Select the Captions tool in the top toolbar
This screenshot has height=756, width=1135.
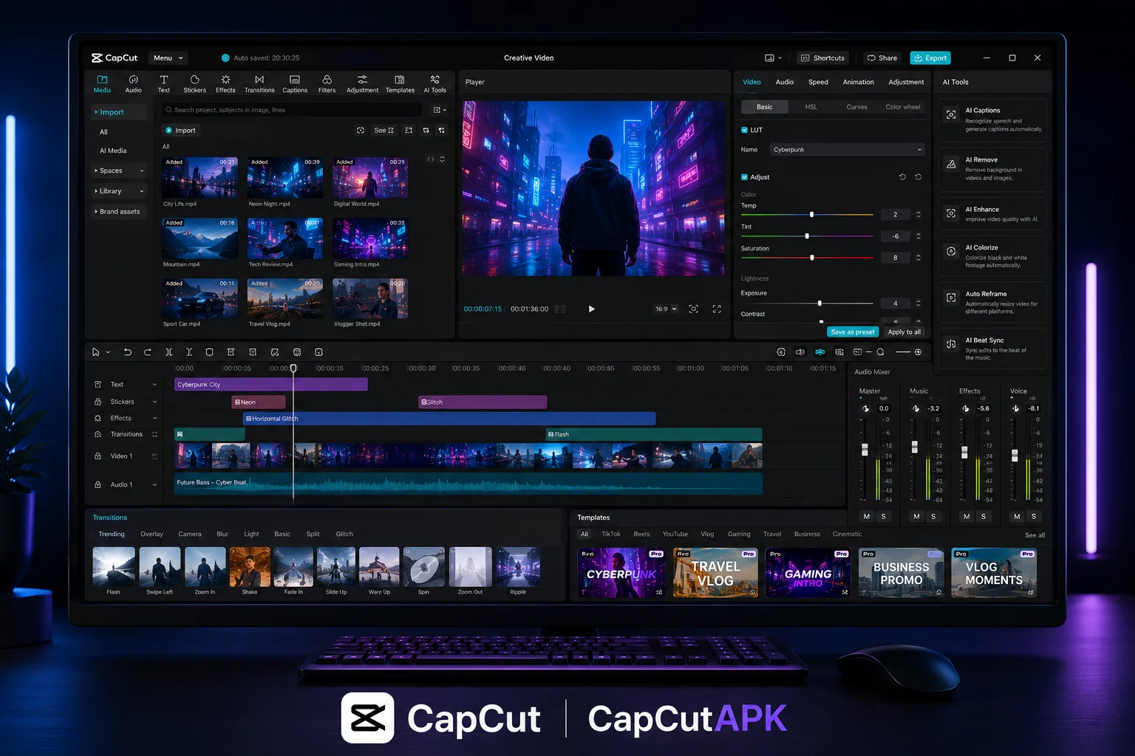(x=294, y=84)
